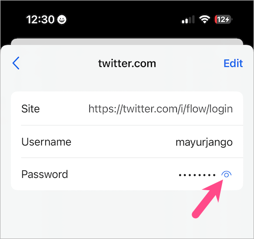Tap the cellular signal bars
Screen dimensions: 254x239
tap(188, 19)
